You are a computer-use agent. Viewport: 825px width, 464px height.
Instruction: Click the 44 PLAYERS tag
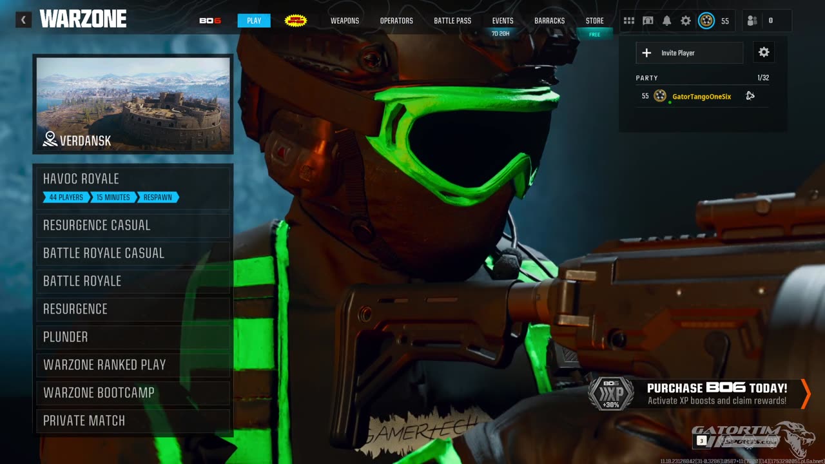(x=66, y=197)
